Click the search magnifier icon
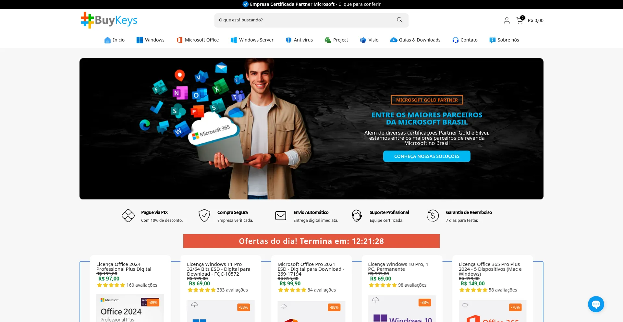Screen dimensions: 623x322 [x=399, y=20]
